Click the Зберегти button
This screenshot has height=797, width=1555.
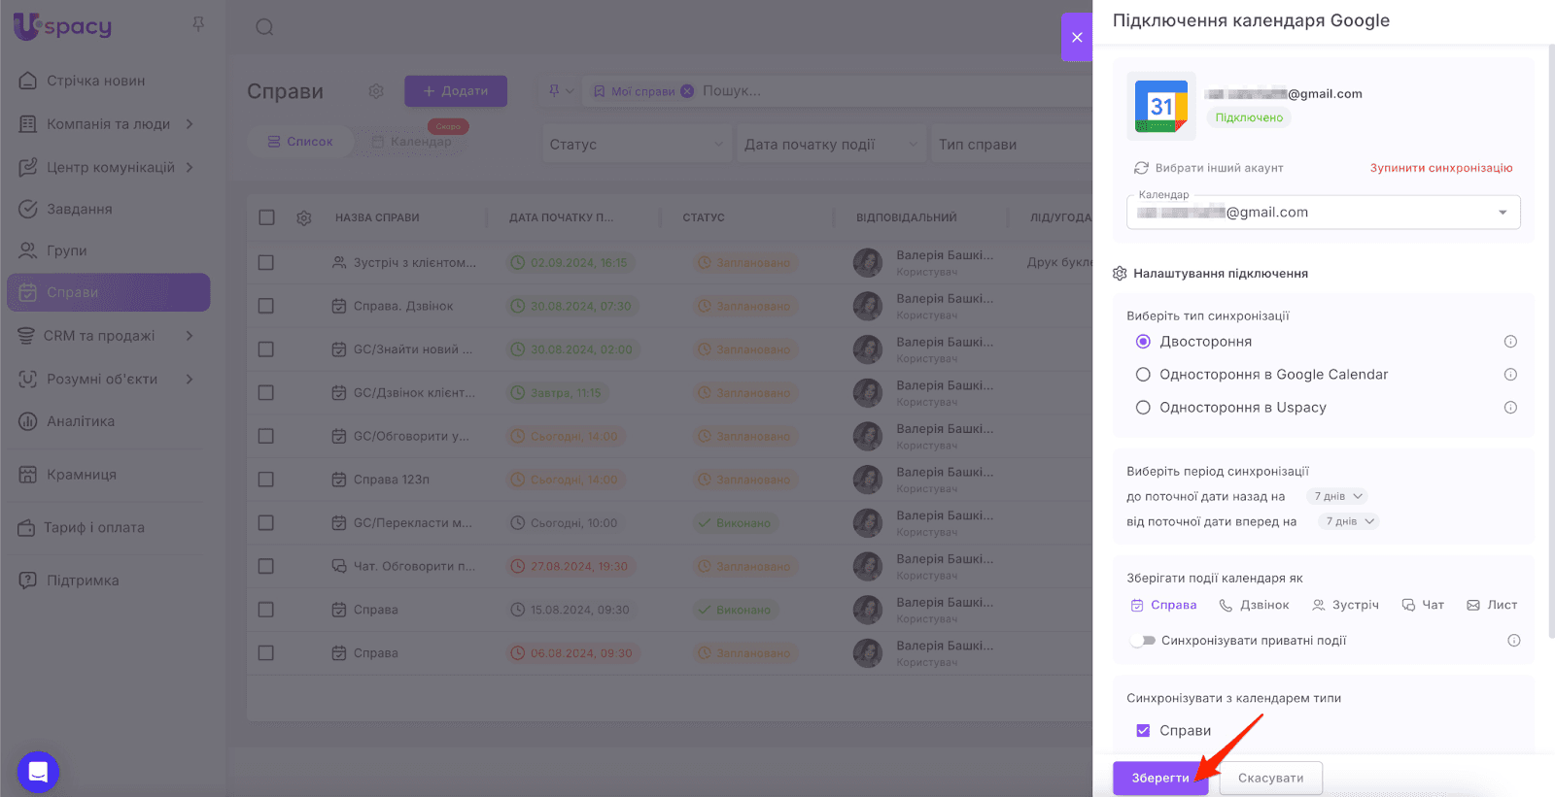point(1160,779)
